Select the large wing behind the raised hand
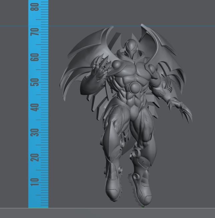 click(85, 57)
